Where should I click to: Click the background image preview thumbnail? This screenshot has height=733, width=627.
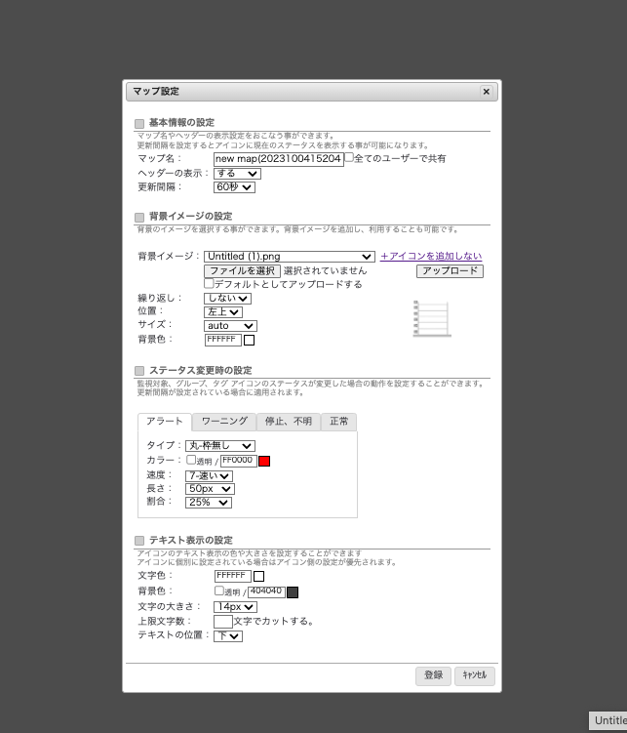(432, 318)
